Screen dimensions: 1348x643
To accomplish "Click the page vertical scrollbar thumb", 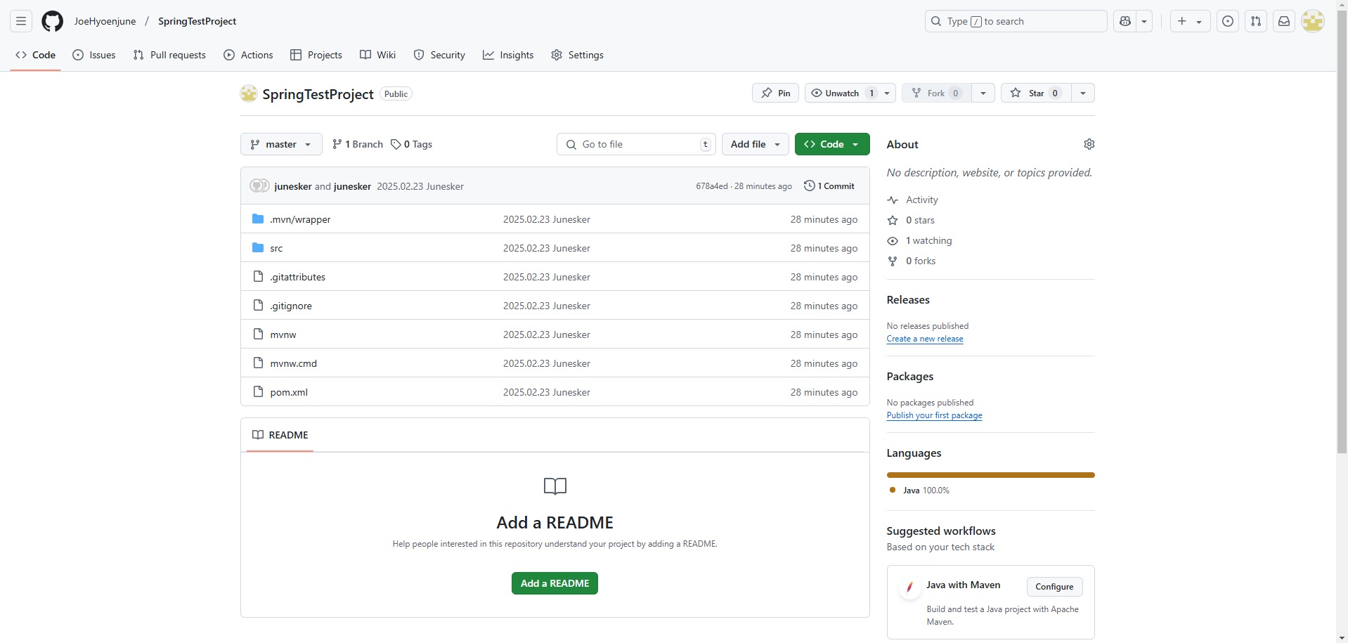I will pos(1342,232).
